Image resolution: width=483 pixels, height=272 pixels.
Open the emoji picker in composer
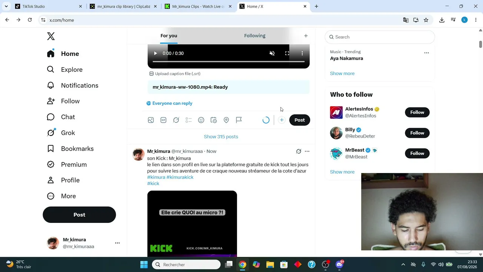pyautogui.click(x=201, y=120)
